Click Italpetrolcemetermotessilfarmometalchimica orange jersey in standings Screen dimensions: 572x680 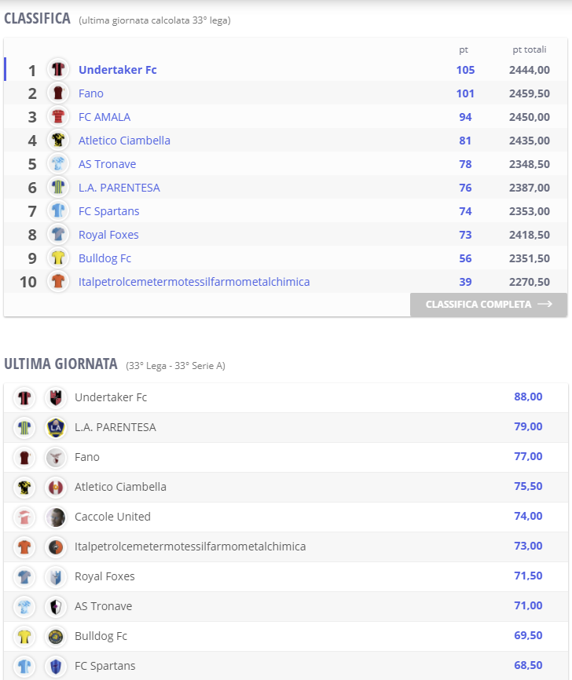[58, 281]
